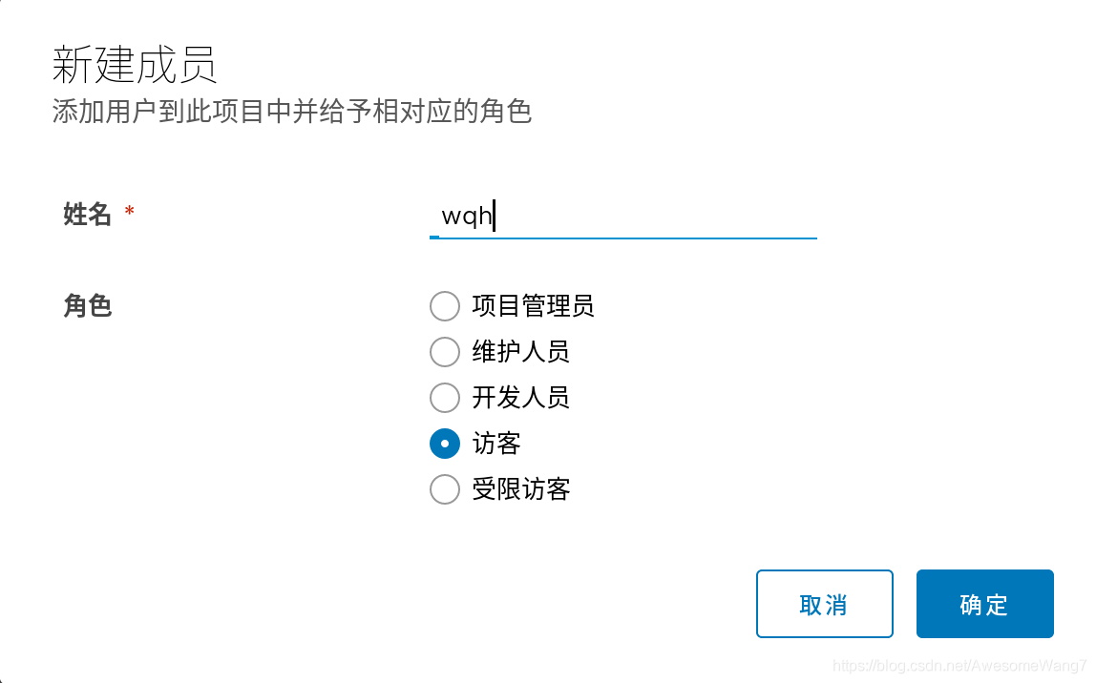The image size is (1096, 683).
Task: Click the 角色 section label
Action: [87, 306]
